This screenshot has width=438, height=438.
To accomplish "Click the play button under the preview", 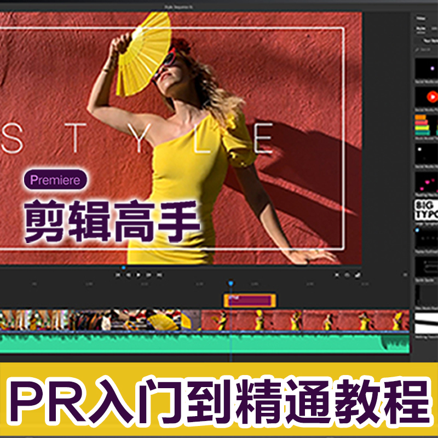I will click(x=139, y=275).
